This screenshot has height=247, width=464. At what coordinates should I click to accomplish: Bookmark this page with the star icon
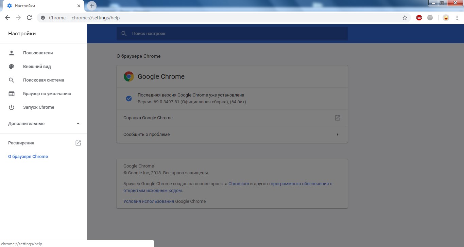405,18
